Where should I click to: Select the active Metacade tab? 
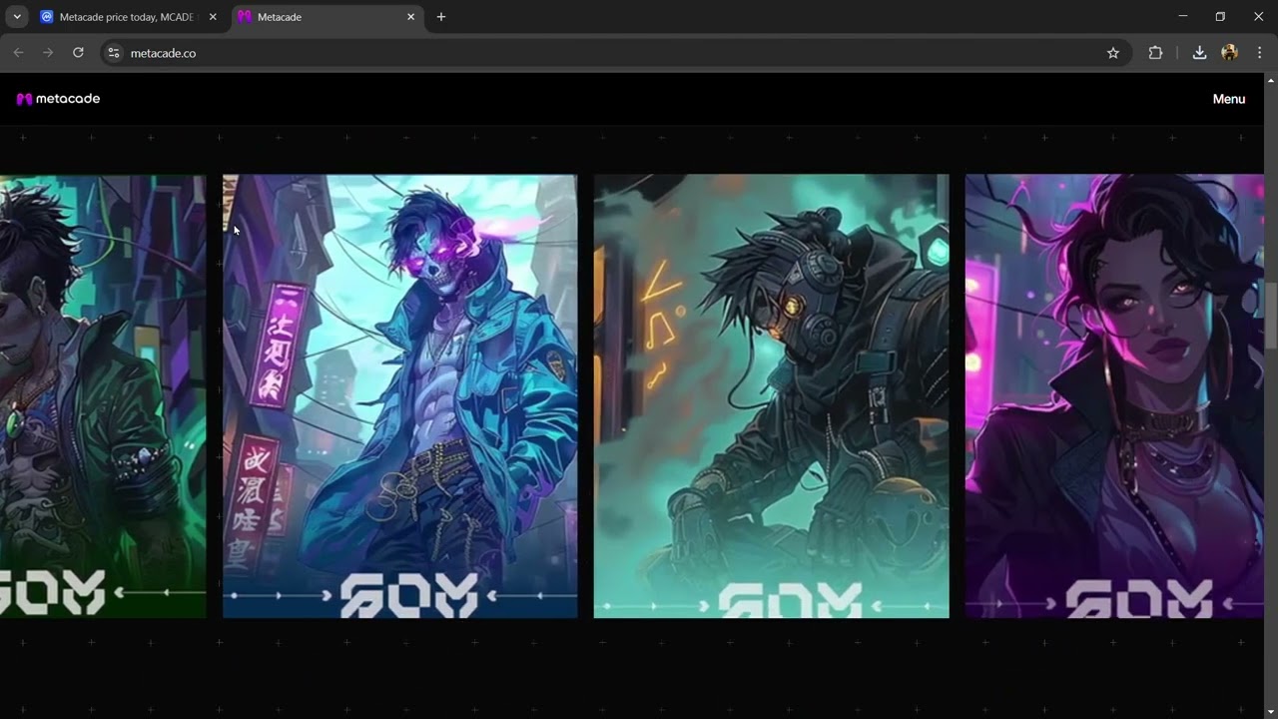click(325, 17)
